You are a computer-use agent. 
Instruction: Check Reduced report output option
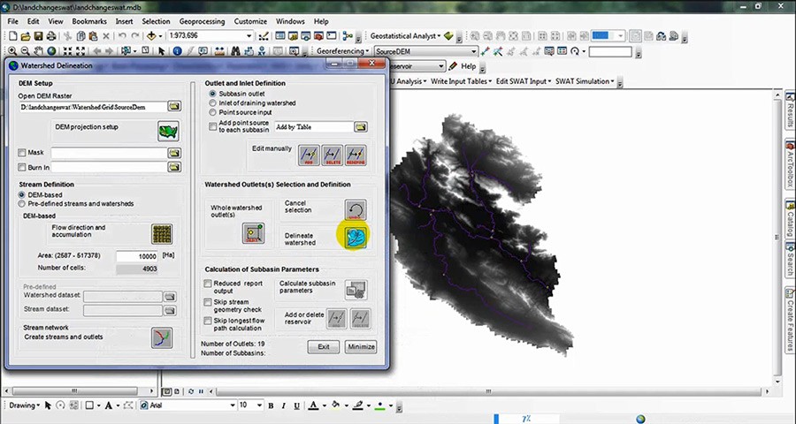208,284
